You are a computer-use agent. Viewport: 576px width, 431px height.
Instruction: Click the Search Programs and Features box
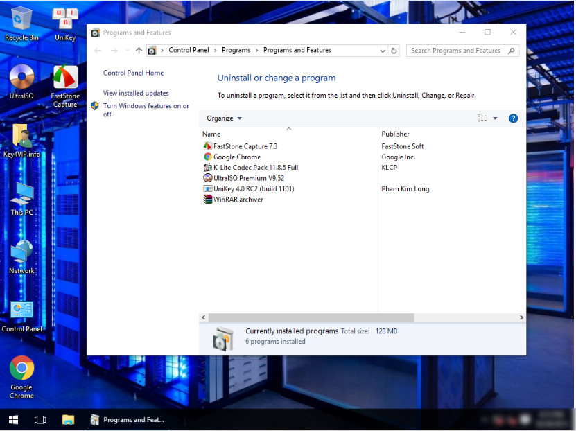[457, 51]
